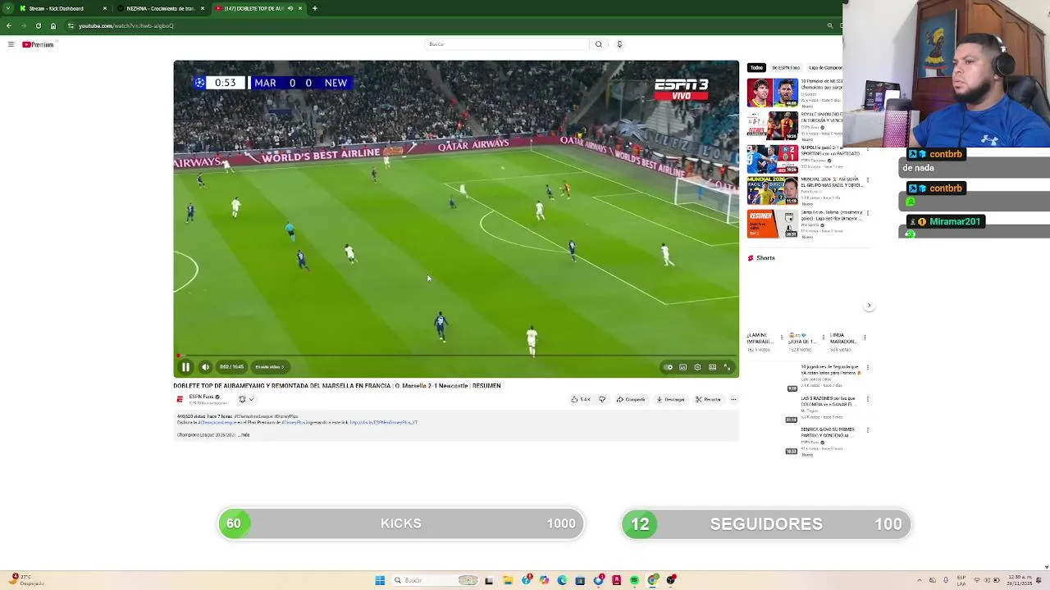Screen dimensions: 1050x590
Task: Open options for the 'MUNDIAL 2026' video
Action: point(868,181)
